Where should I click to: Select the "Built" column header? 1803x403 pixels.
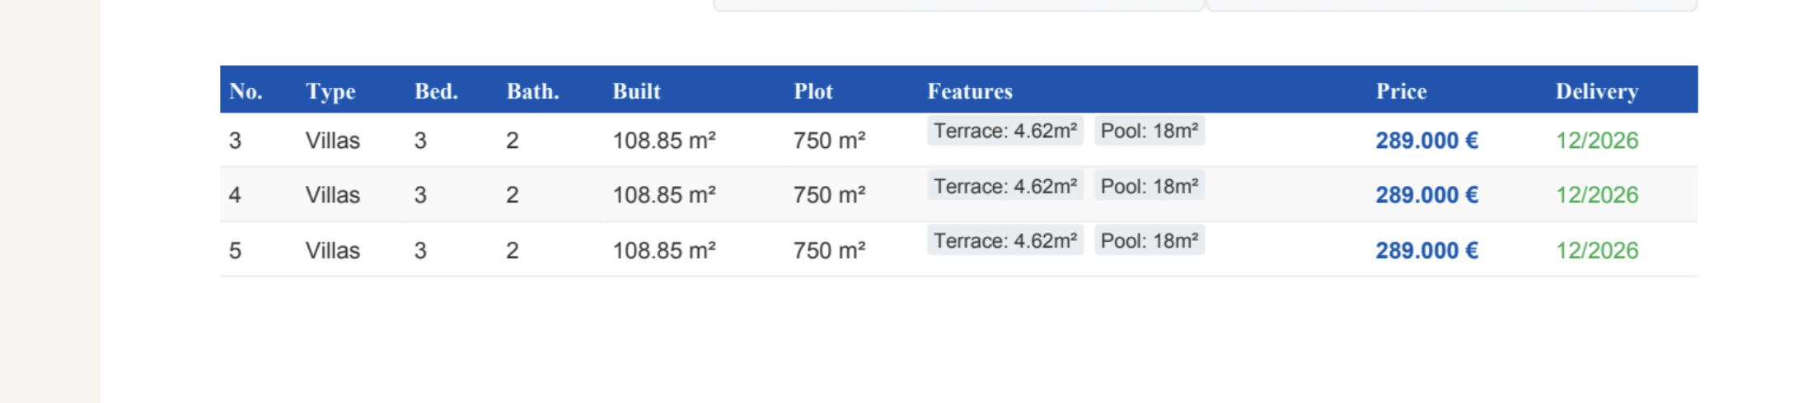click(636, 91)
